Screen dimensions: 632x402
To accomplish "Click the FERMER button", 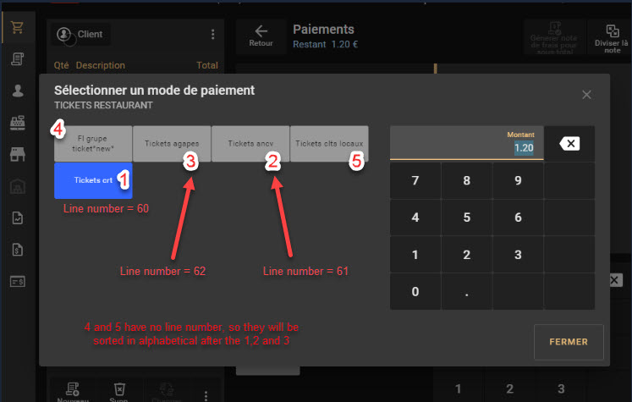I will pyautogui.click(x=569, y=342).
